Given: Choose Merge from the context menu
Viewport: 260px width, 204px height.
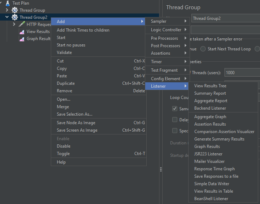Looking at the screenshot, I should point(99,107).
